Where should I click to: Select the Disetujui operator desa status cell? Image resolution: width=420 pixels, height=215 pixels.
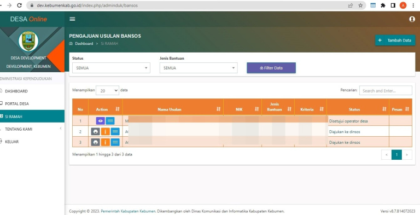tap(358, 121)
